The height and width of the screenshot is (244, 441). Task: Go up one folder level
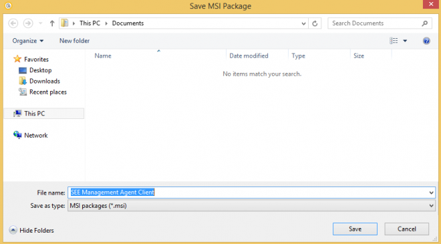52,23
